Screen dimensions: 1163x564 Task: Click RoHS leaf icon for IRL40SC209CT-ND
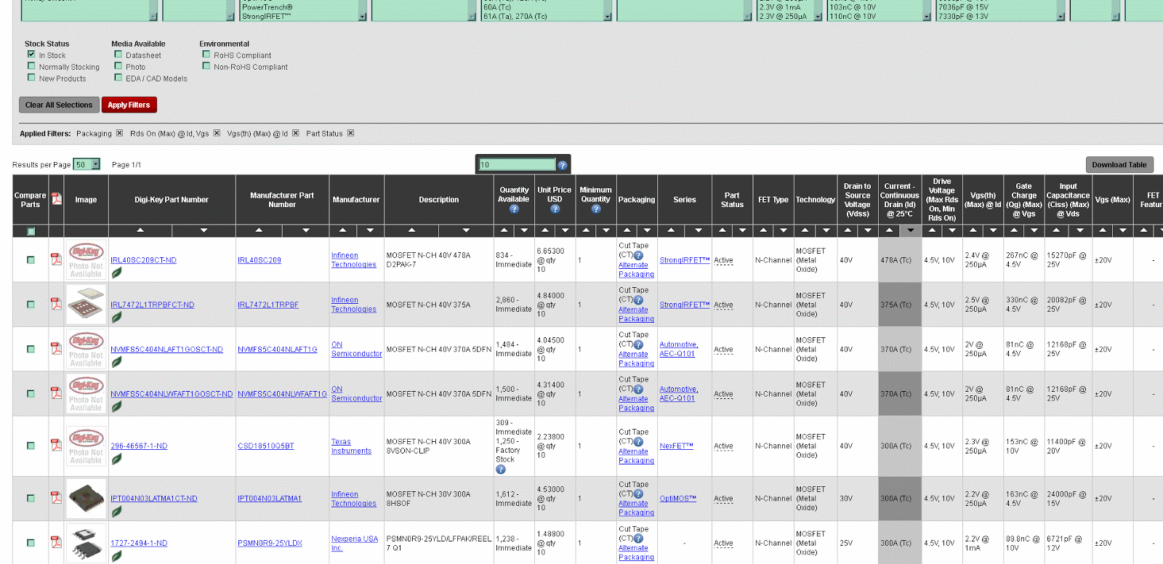point(116,273)
